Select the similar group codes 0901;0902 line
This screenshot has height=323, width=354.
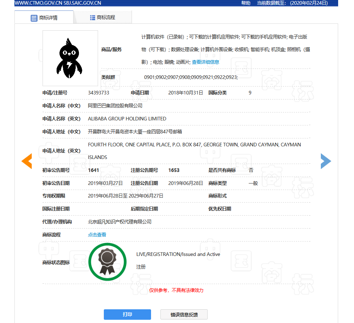pos(191,77)
